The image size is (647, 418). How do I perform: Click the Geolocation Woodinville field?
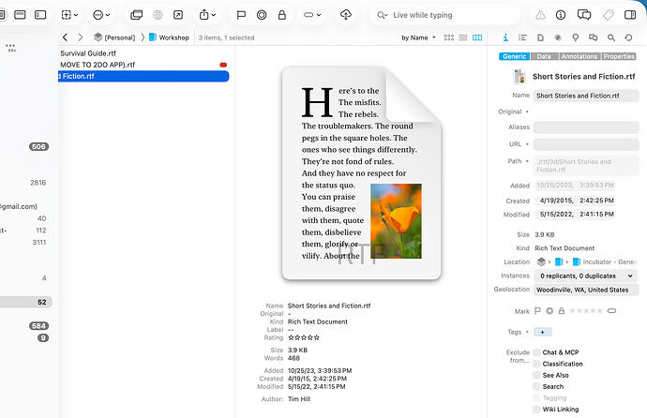click(586, 290)
